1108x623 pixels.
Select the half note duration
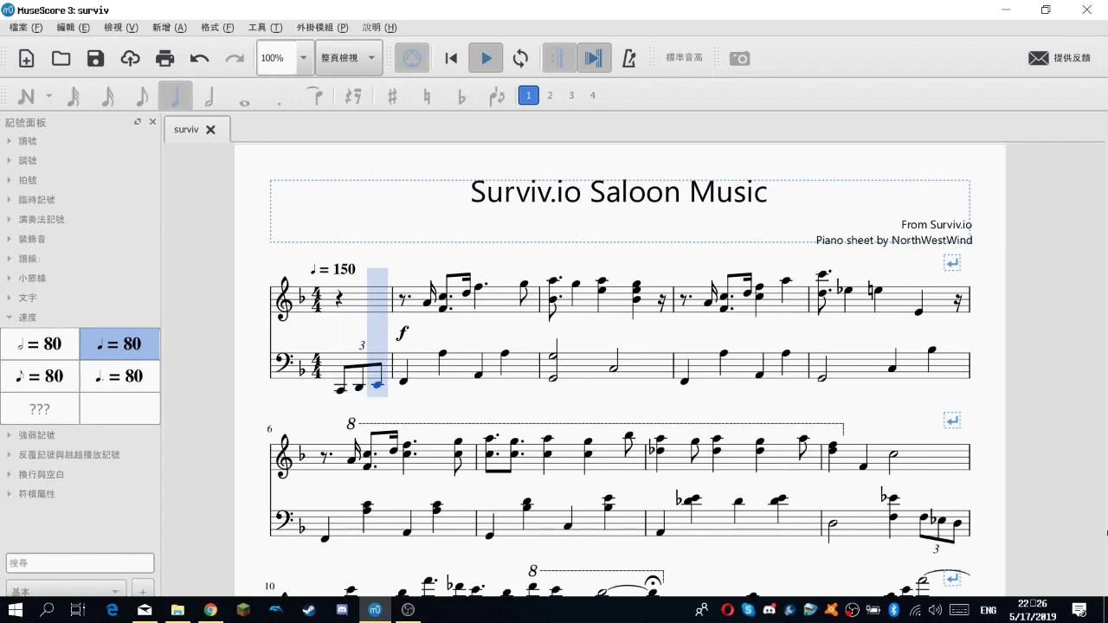click(209, 96)
